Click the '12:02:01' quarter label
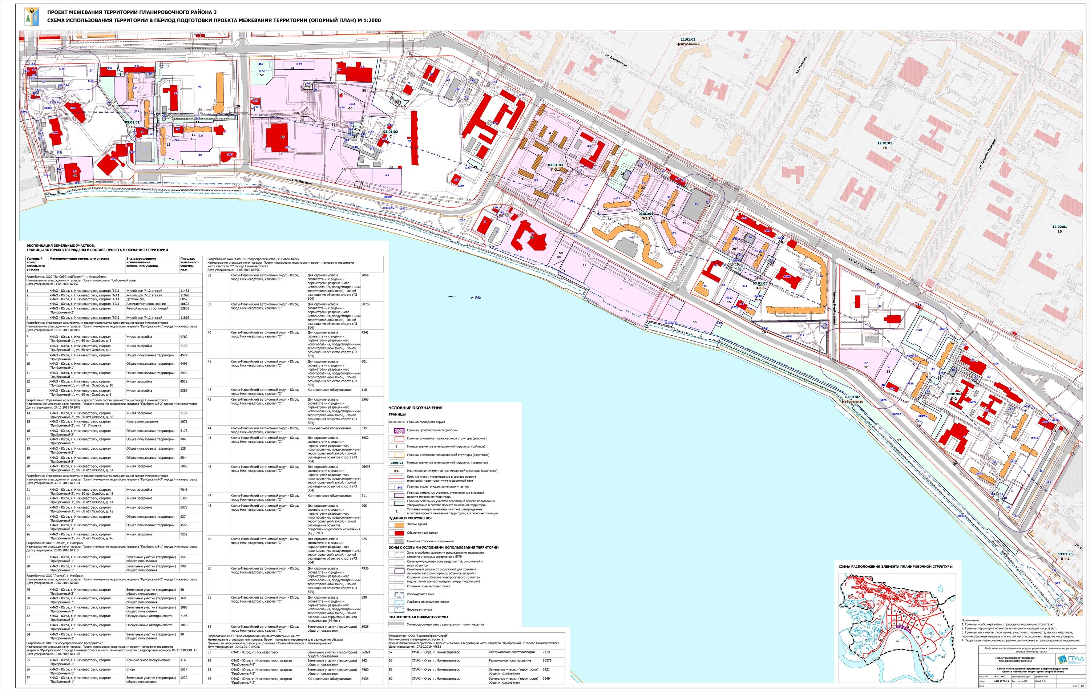The width and height of the screenshot is (1090, 692). pyautogui.click(x=1059, y=227)
